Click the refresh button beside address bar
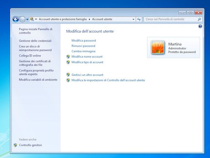 [139, 19]
